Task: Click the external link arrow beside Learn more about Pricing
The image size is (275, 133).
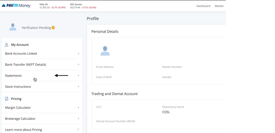Action: coord(78,130)
